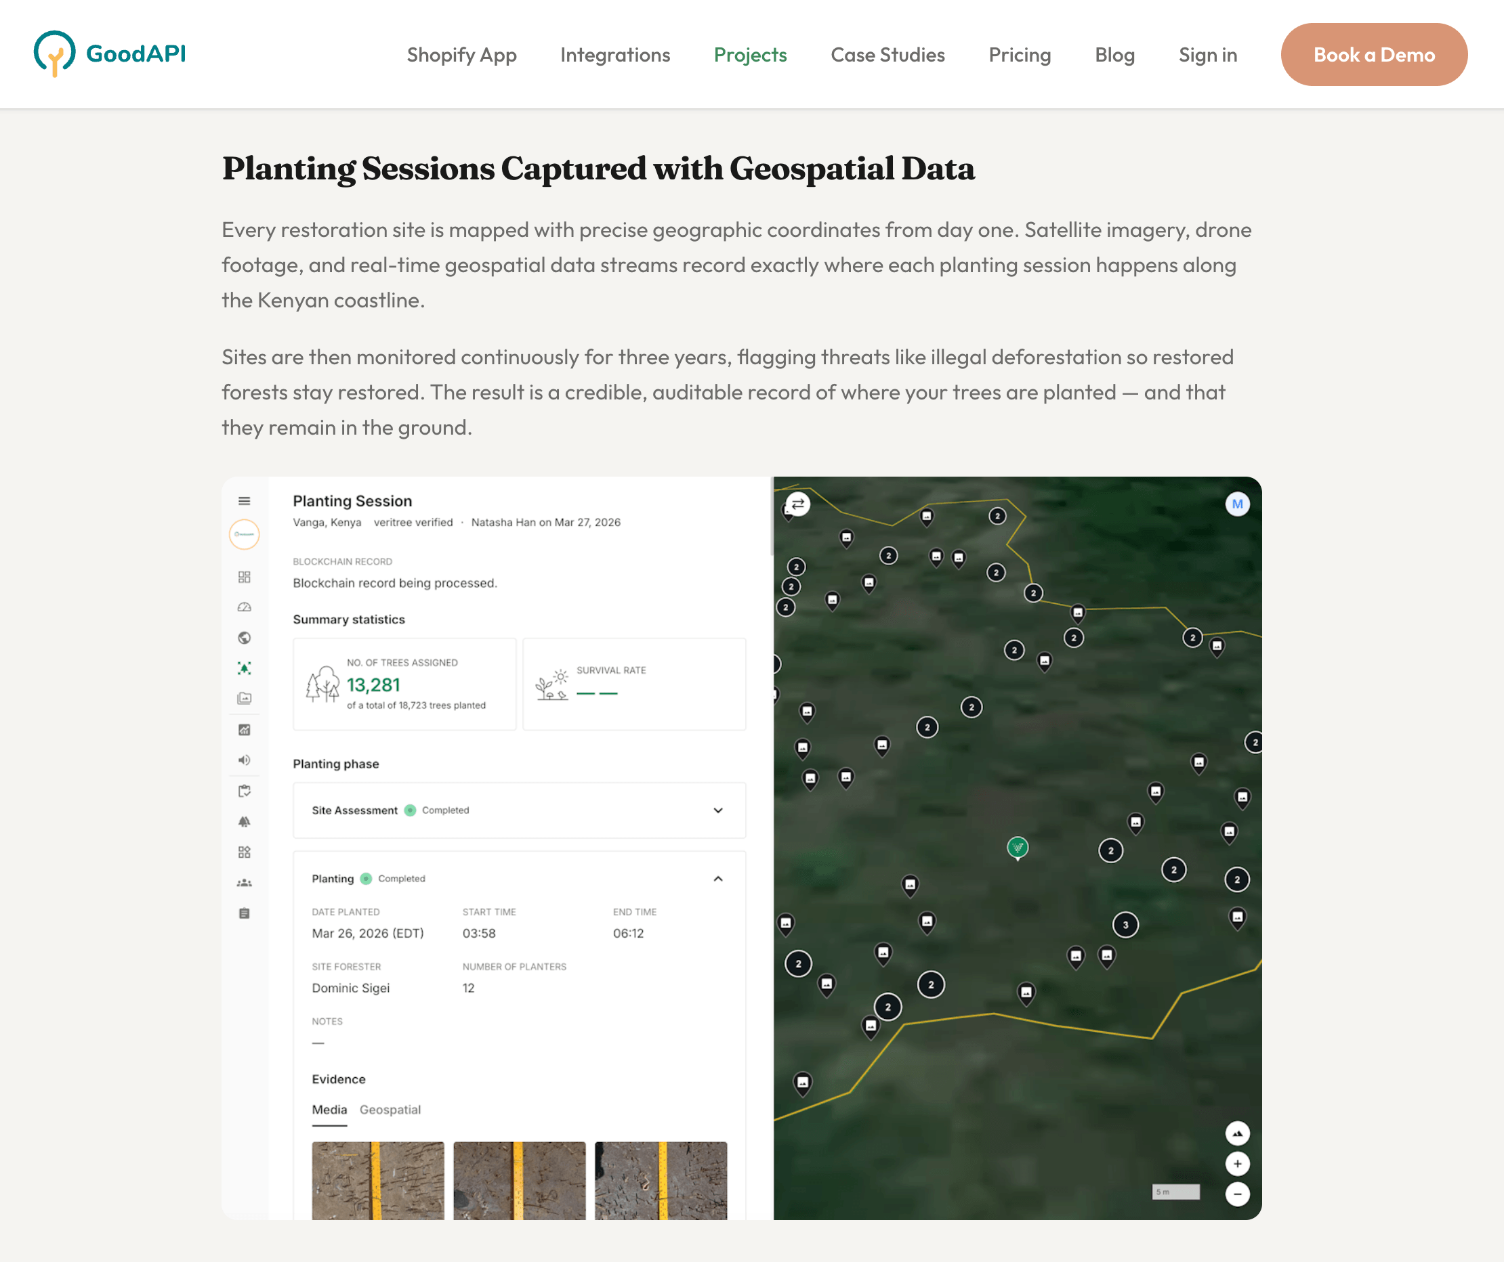Open the third evidence photo thumbnail

[x=661, y=1180]
